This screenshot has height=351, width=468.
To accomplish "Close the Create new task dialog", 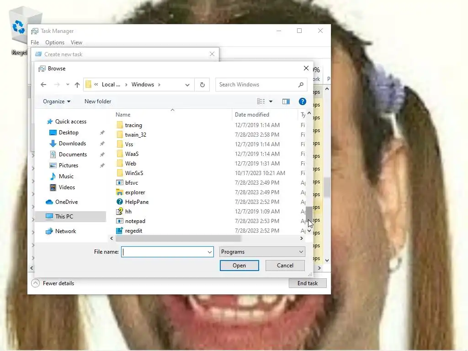I will (x=212, y=54).
